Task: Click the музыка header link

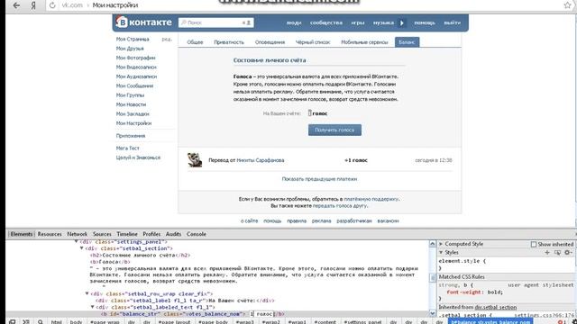Action: (383, 22)
